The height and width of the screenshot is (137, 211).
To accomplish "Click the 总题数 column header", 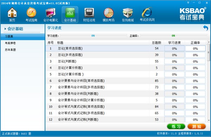I will (x=156, y=43).
